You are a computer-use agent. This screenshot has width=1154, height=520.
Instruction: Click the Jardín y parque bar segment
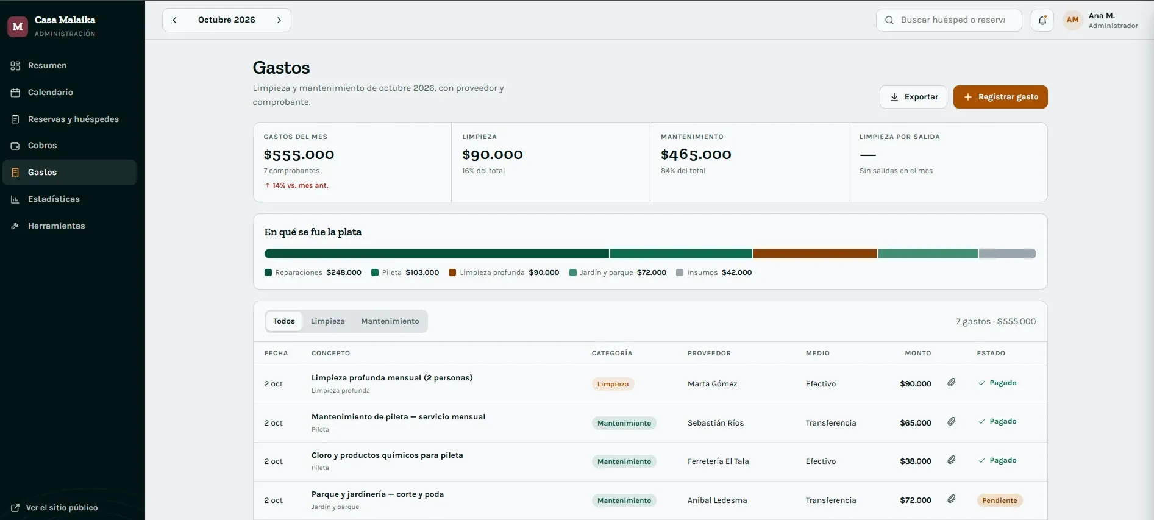928,254
